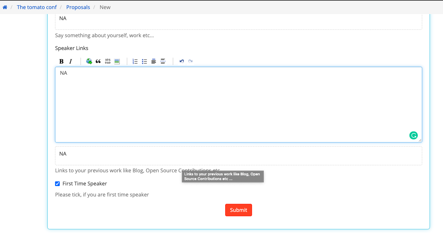This screenshot has width=443, height=233.
Task: Click the First Time Speaker label
Action: pos(85,184)
